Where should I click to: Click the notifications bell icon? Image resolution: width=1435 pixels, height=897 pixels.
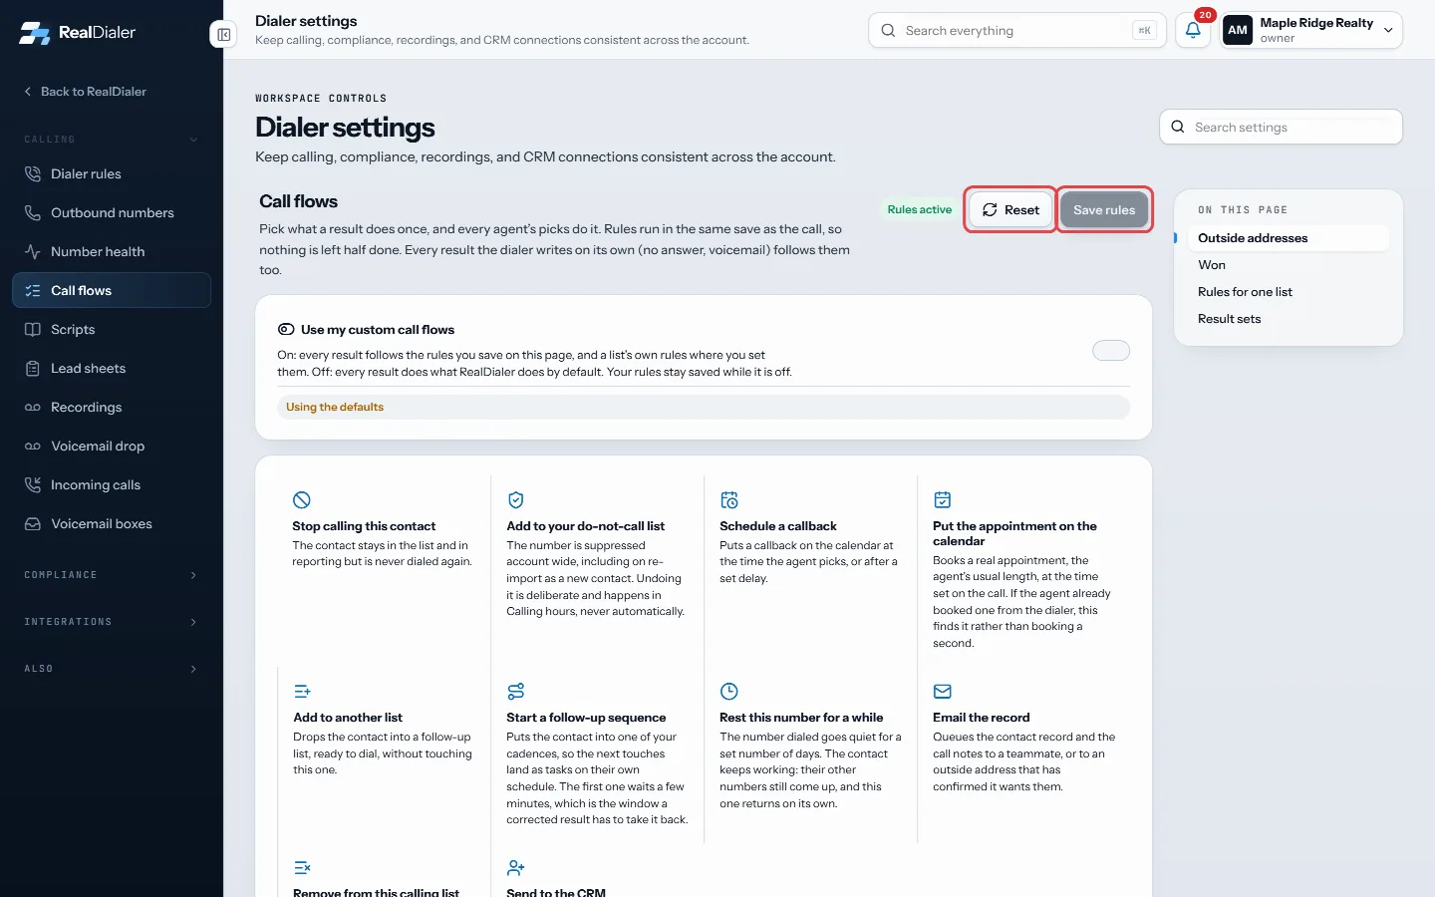click(1193, 30)
